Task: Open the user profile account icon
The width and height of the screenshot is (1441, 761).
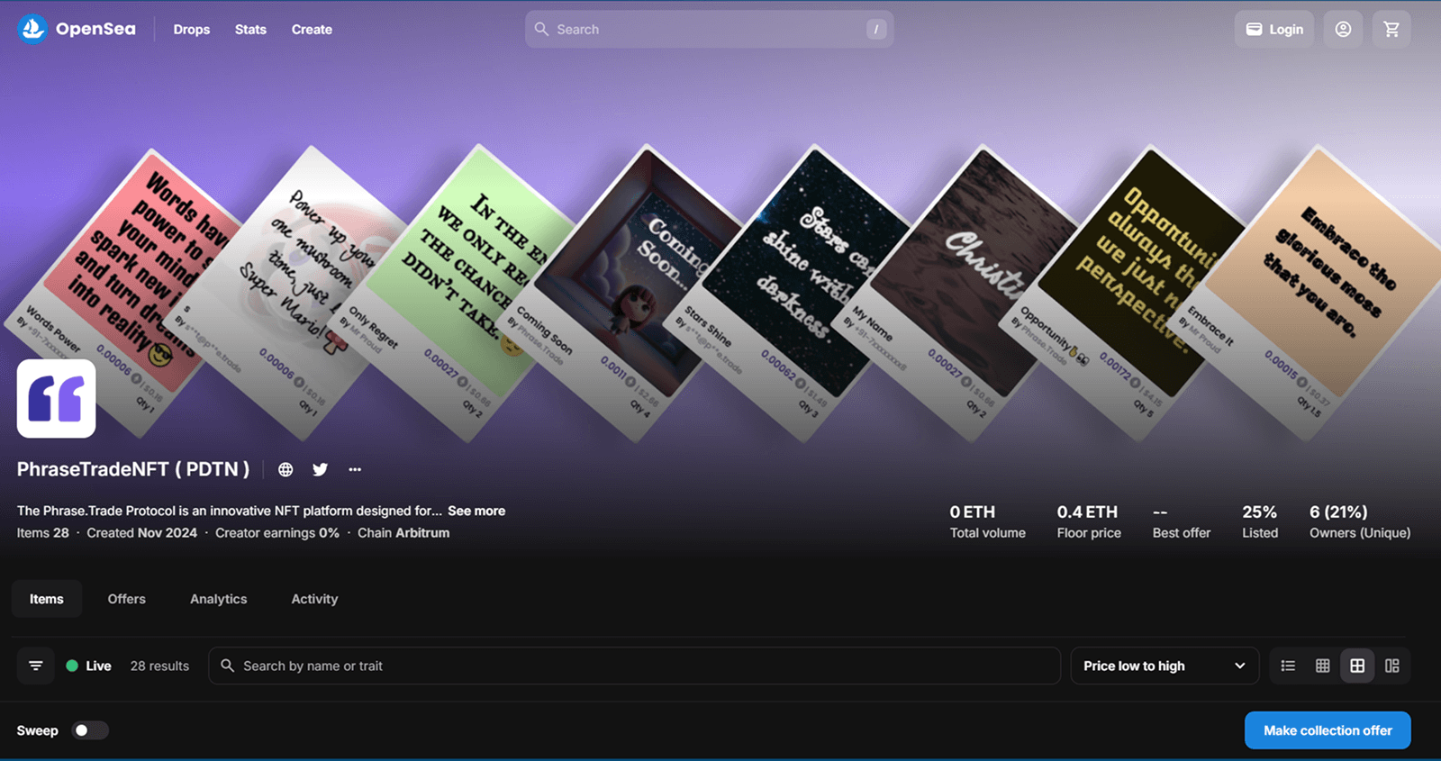Action: point(1343,29)
